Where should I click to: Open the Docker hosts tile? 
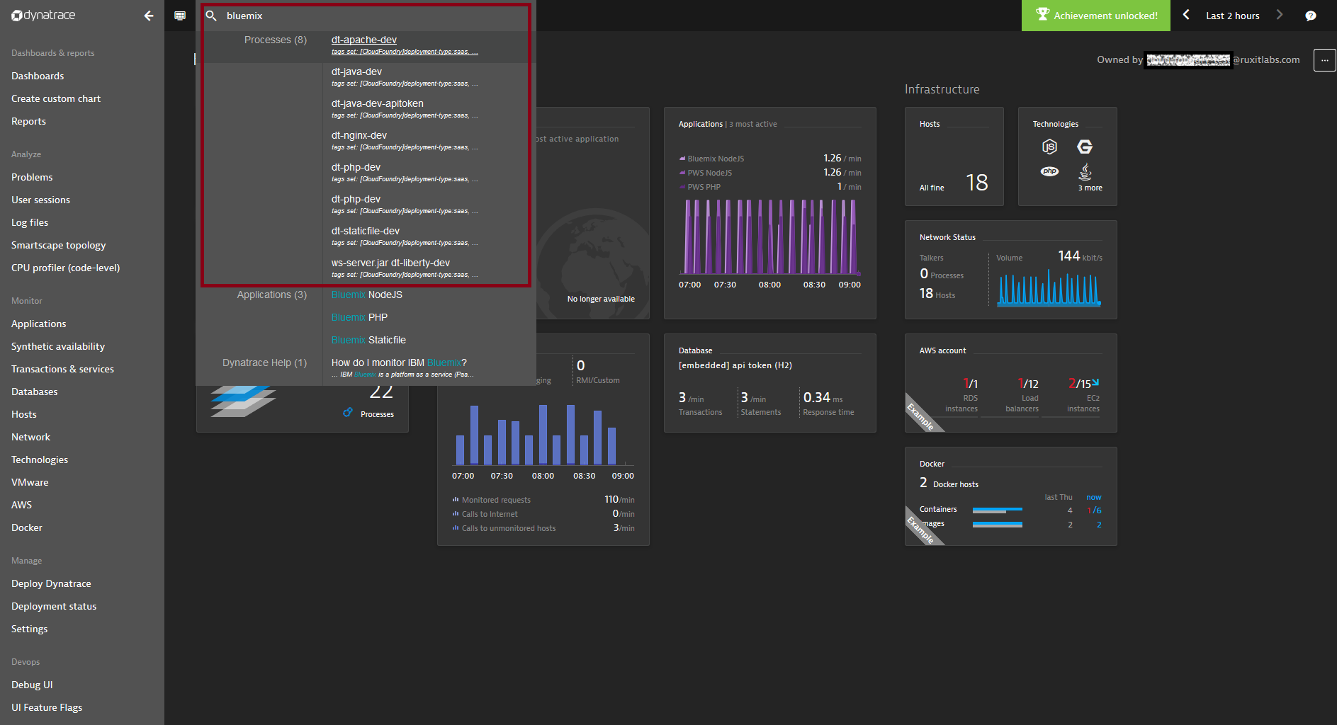1010,496
